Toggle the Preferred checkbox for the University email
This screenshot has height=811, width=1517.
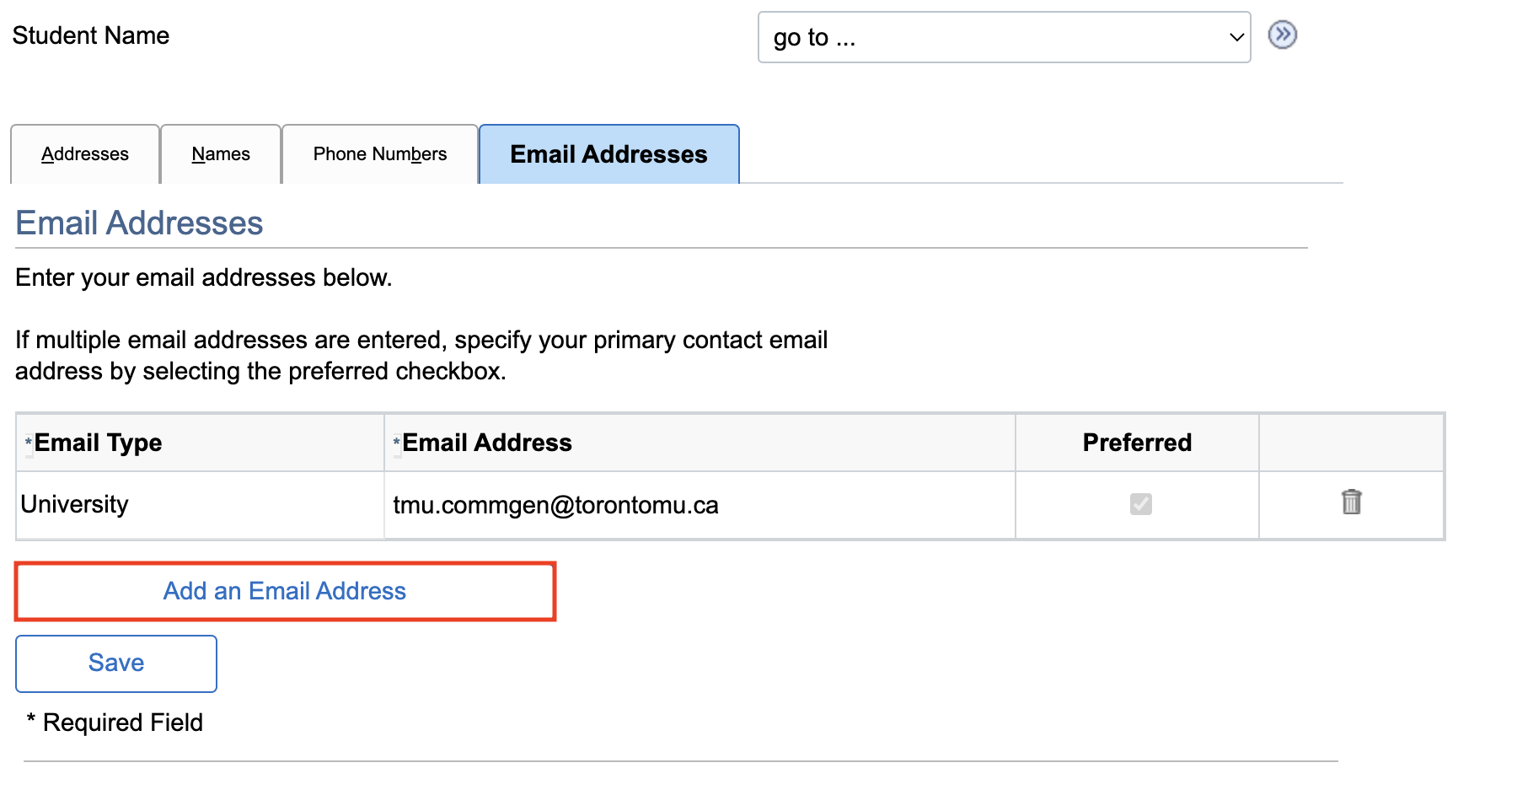click(1140, 504)
